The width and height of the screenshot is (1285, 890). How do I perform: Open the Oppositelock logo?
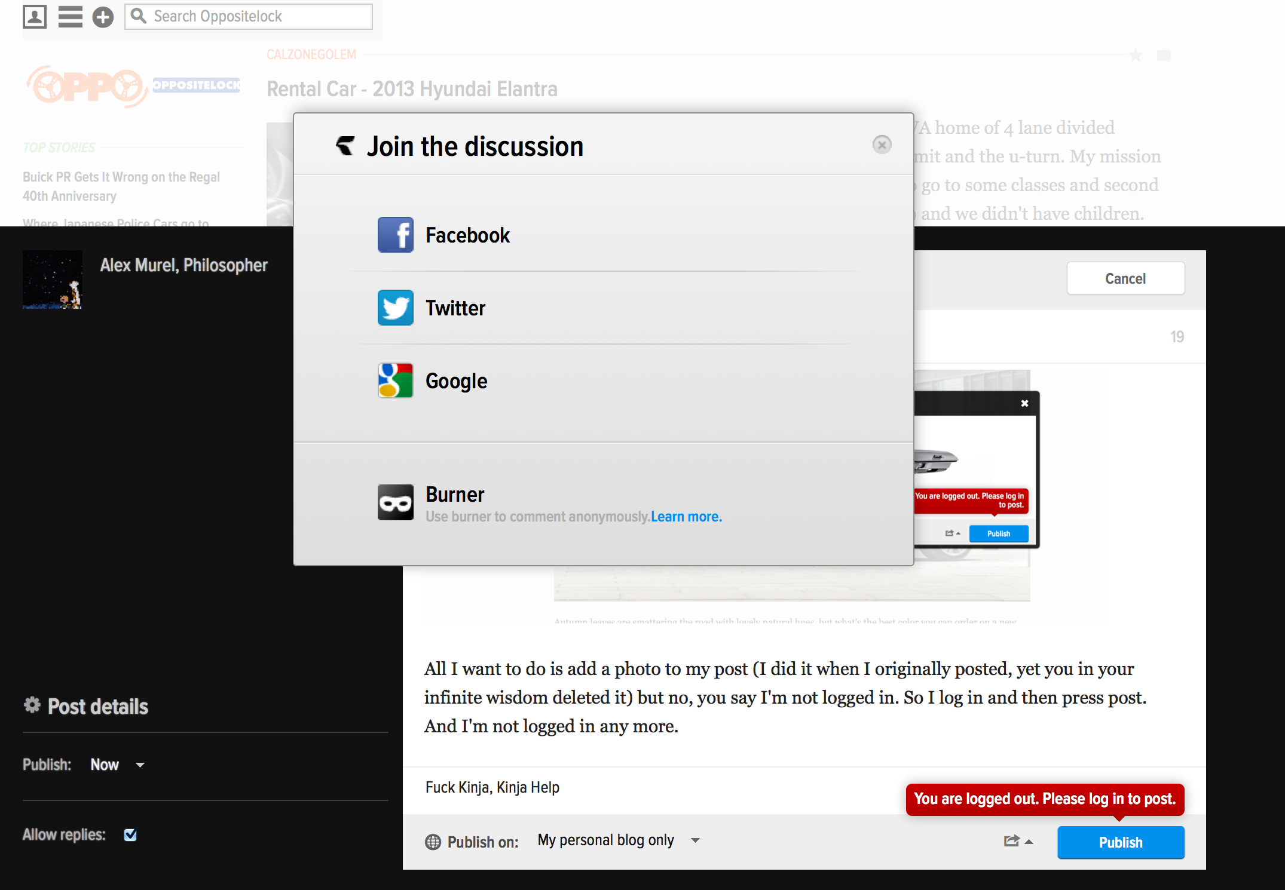tap(134, 87)
